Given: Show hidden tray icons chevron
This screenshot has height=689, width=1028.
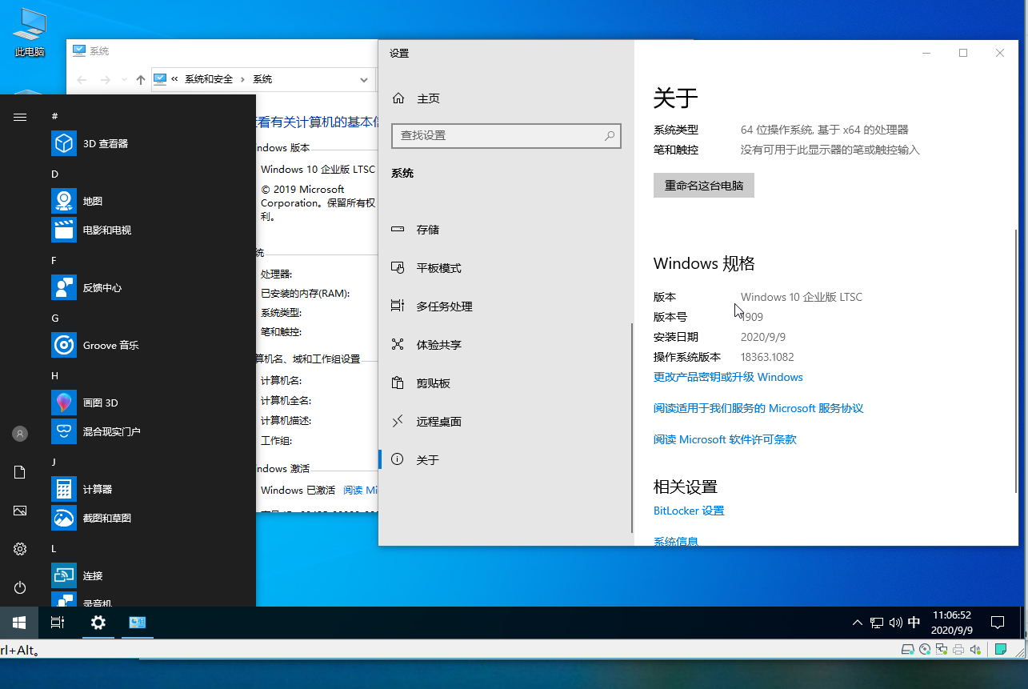Looking at the screenshot, I should (858, 623).
